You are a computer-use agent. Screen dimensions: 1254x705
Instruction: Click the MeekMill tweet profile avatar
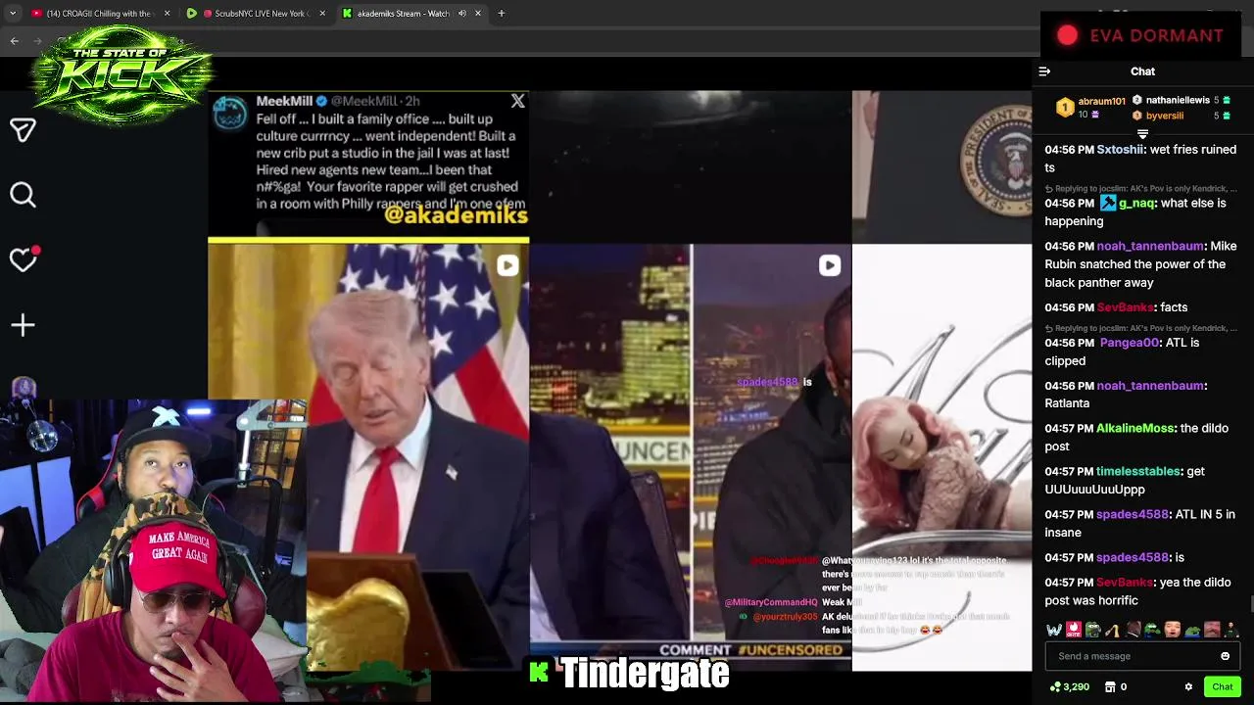[230, 113]
